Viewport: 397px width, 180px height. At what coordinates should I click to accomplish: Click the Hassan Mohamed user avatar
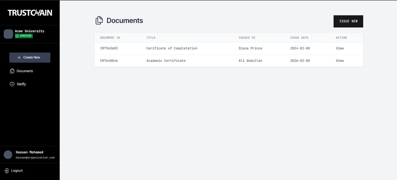pyautogui.click(x=8, y=155)
